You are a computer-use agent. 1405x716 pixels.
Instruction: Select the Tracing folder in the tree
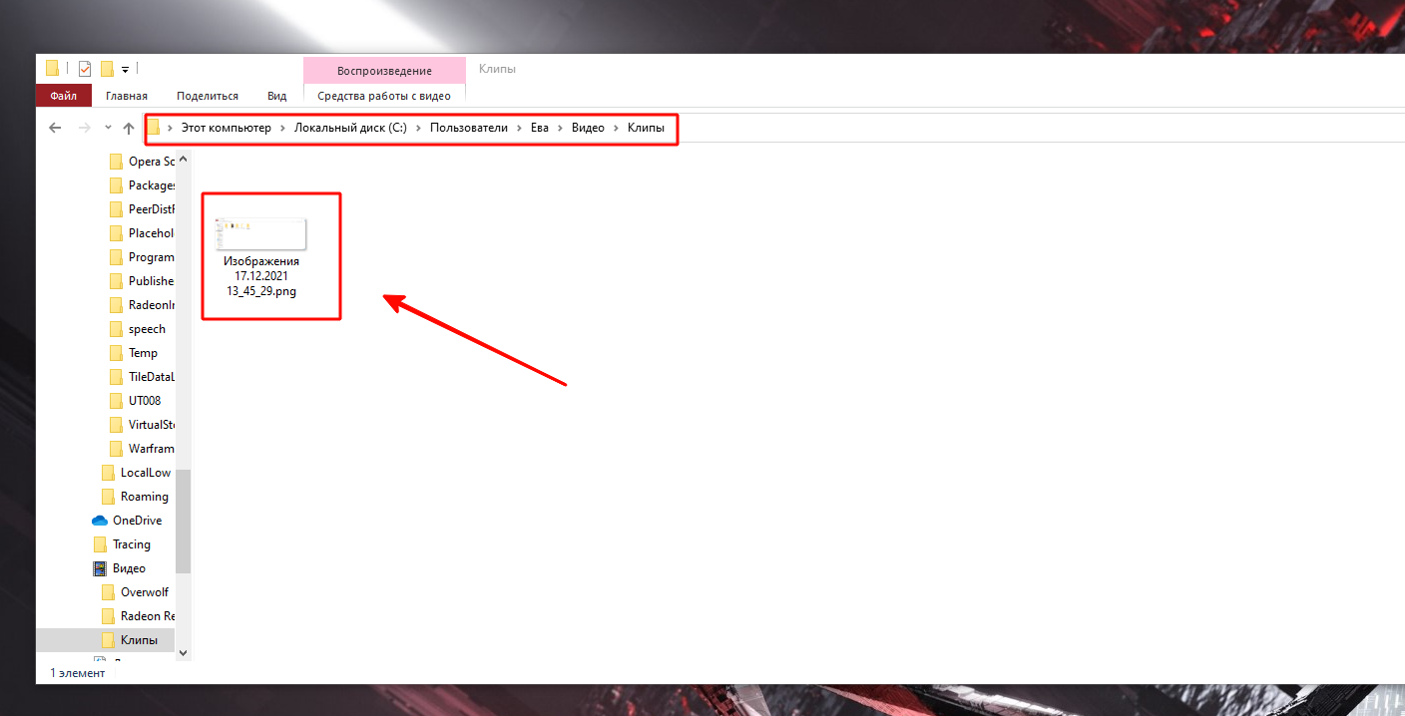[122, 544]
